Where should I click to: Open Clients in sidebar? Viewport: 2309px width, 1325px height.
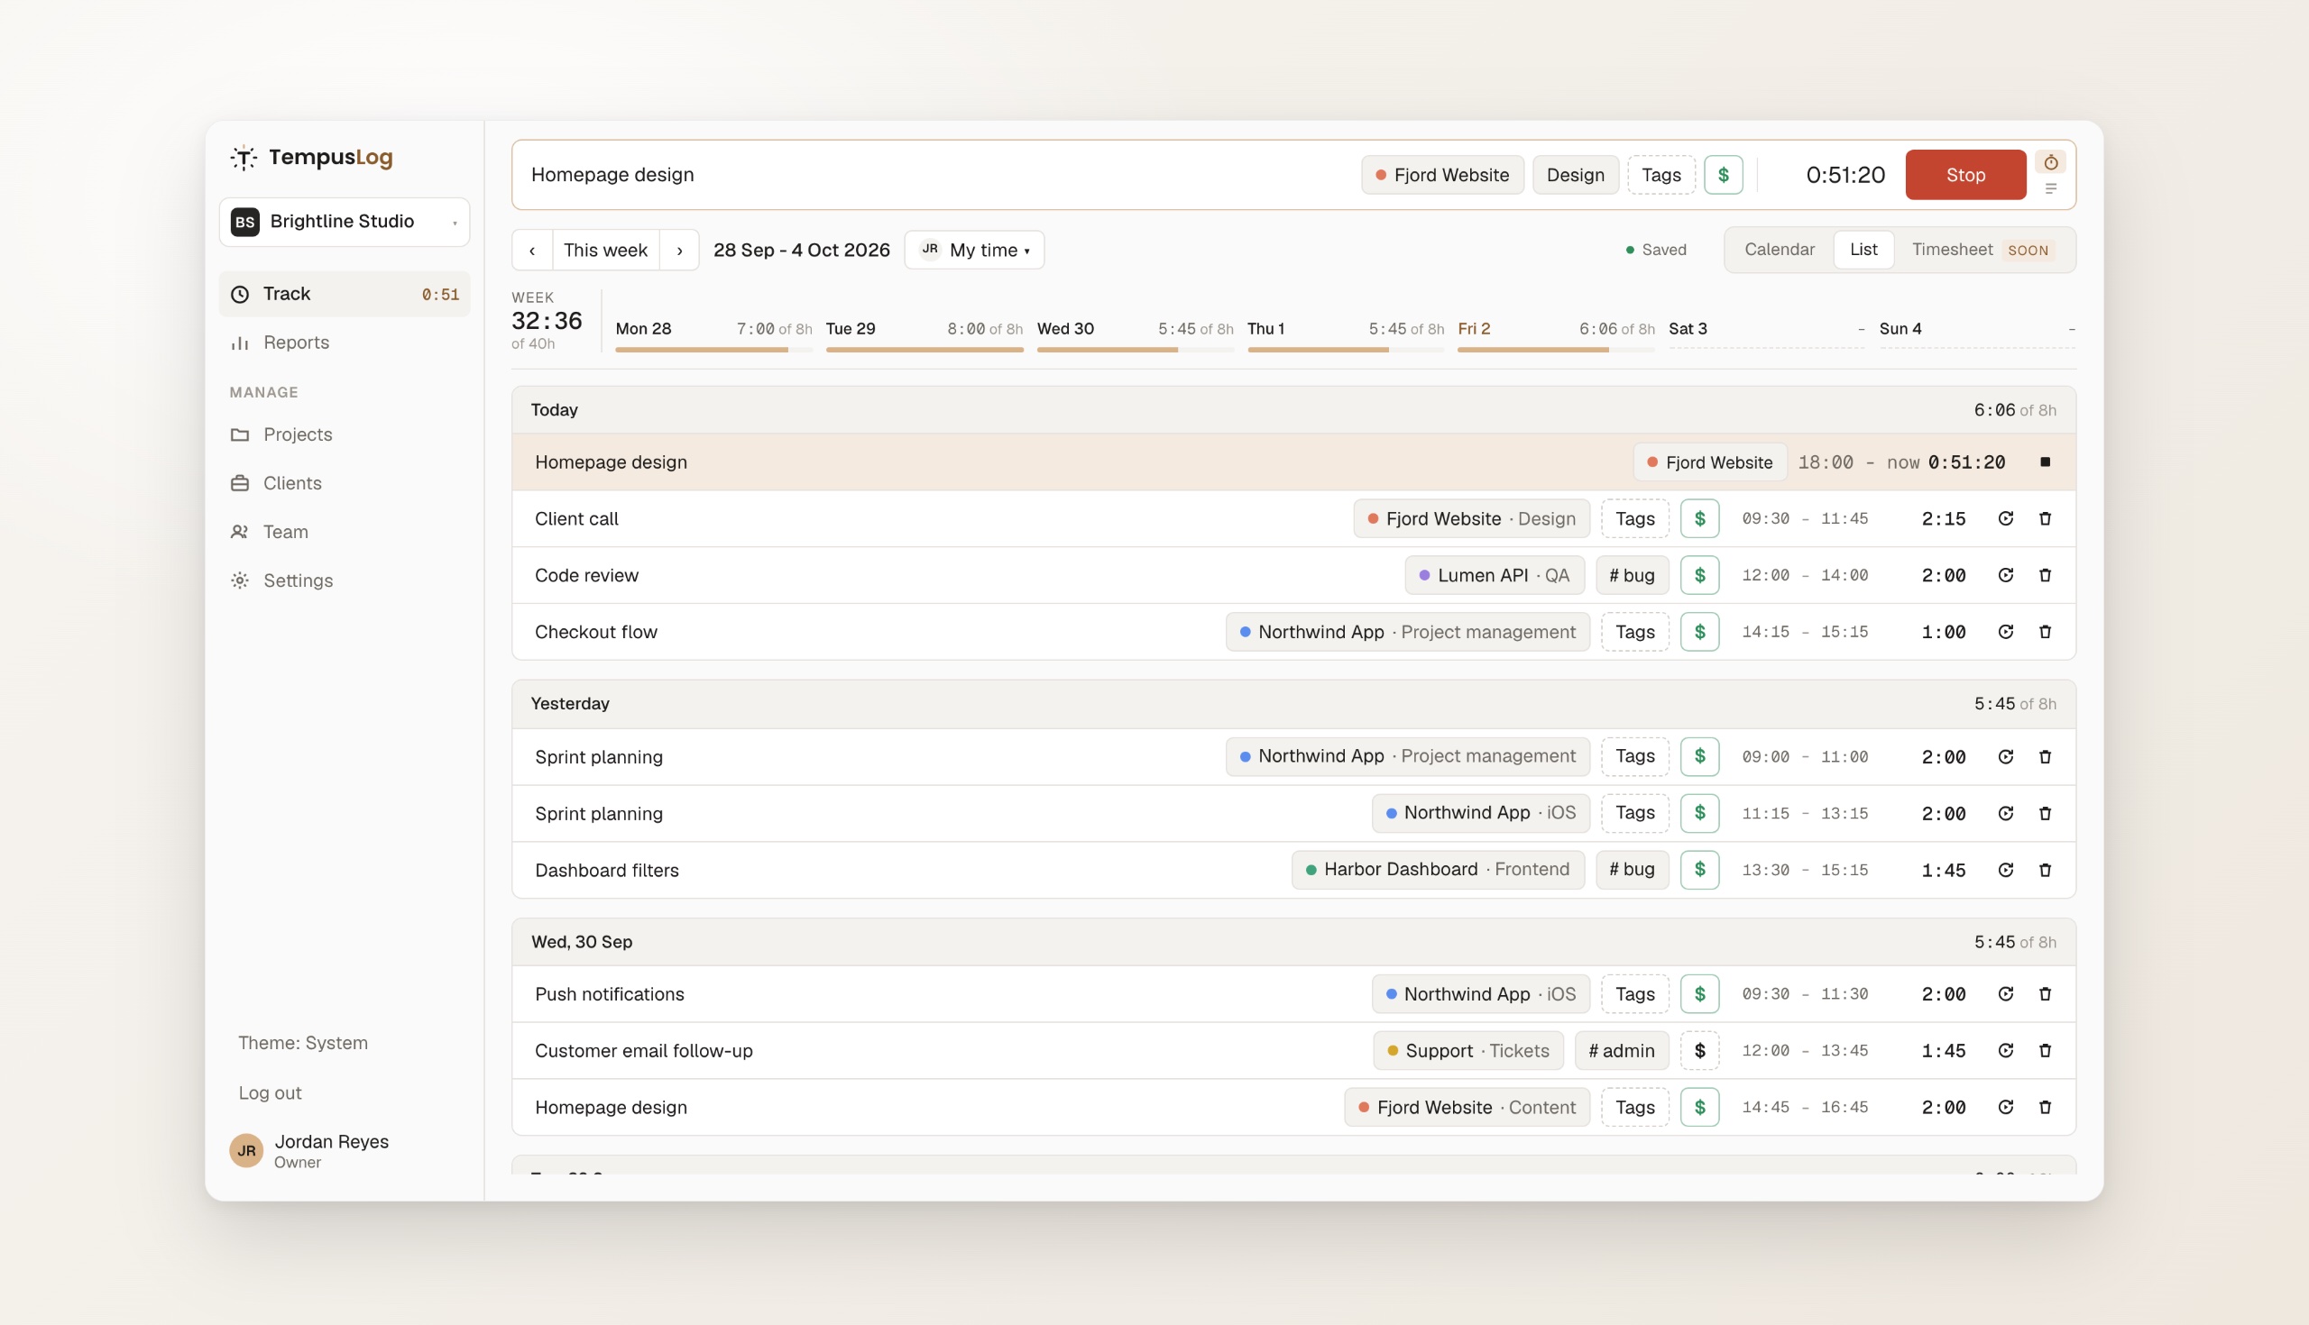[345, 483]
